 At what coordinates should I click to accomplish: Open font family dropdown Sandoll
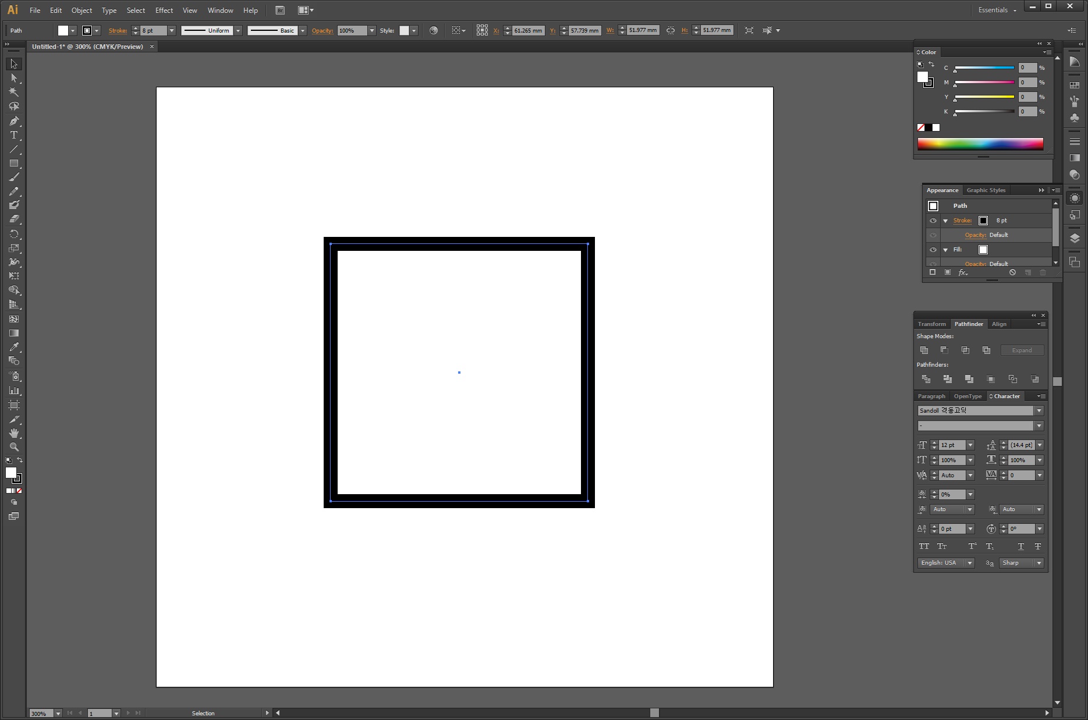(x=1039, y=410)
